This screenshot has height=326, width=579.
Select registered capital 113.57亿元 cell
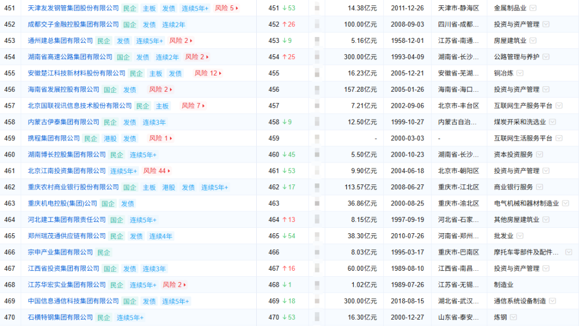tap(360, 187)
